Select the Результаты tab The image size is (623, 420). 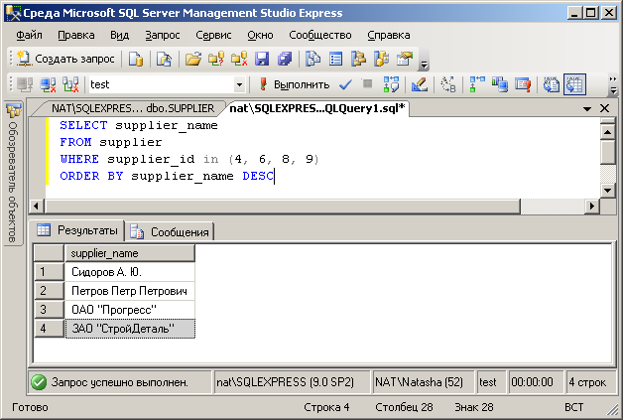[77, 230]
